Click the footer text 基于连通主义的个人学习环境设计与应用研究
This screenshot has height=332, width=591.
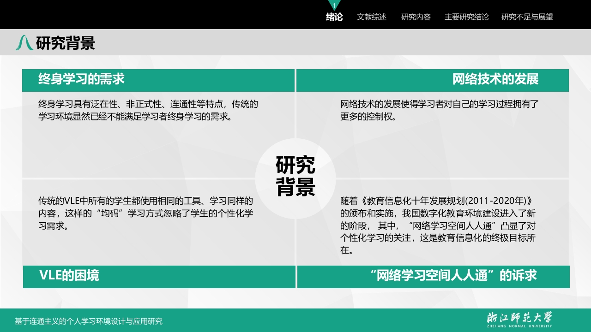pos(89,321)
